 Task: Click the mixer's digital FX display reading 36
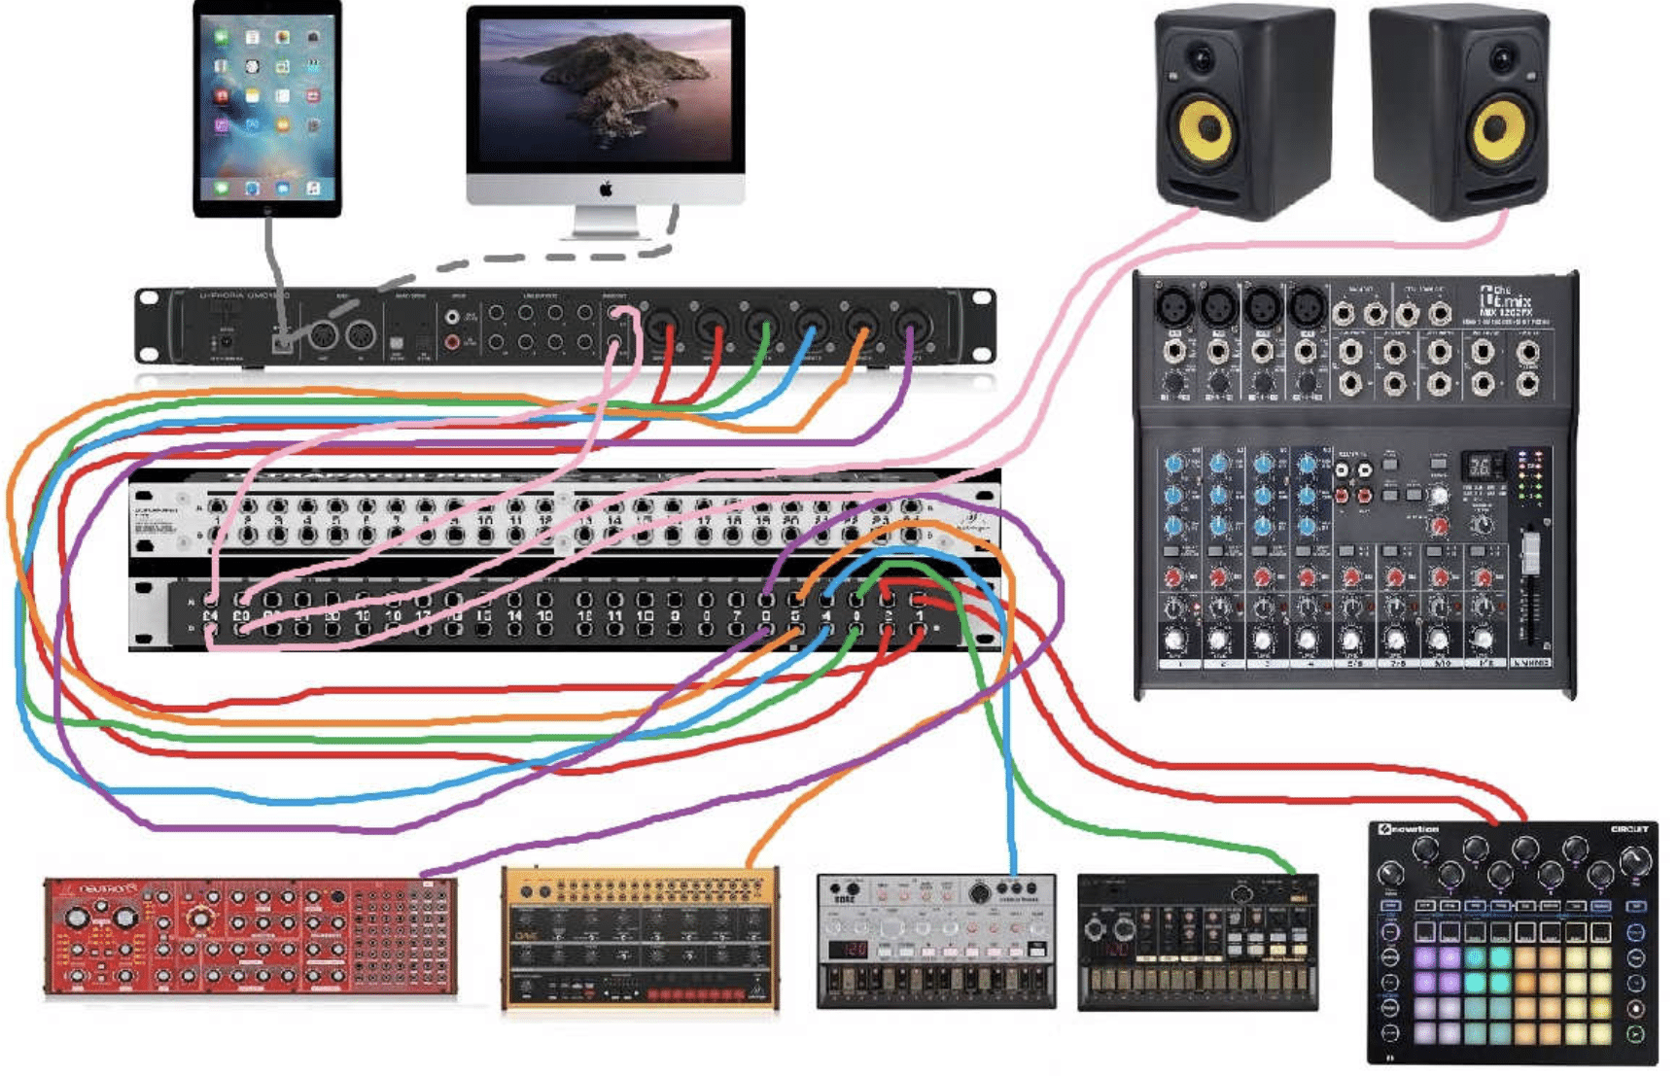[1481, 466]
